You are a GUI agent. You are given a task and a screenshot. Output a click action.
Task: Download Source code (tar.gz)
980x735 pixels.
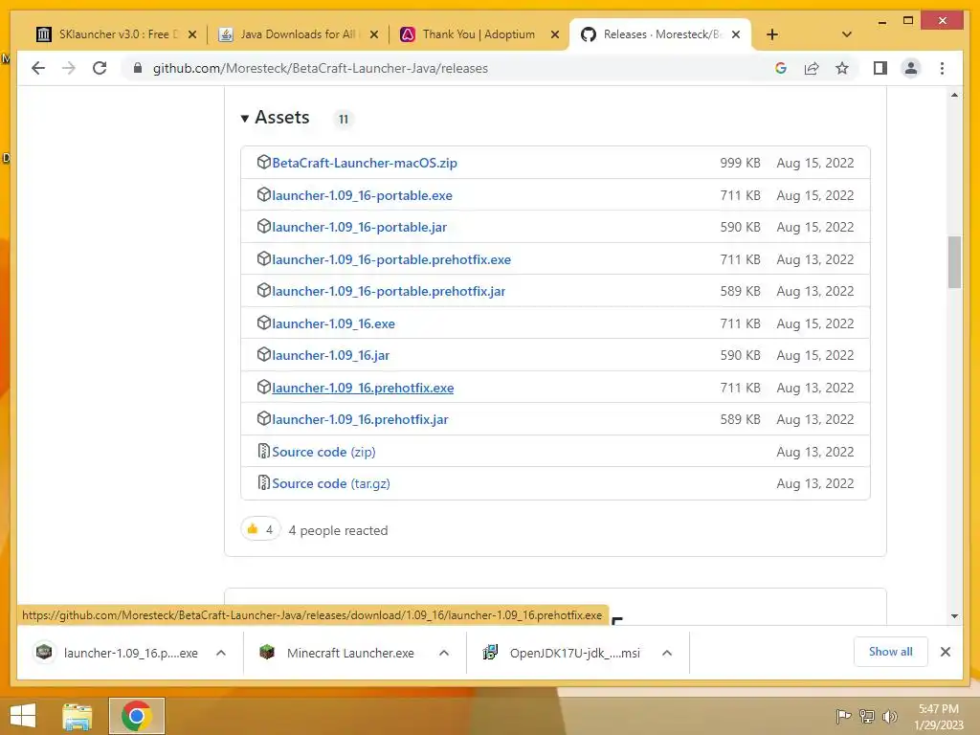pyautogui.click(x=330, y=483)
